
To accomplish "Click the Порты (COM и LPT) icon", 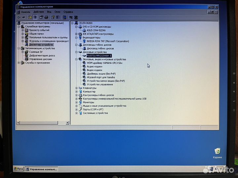I will (80, 109).
